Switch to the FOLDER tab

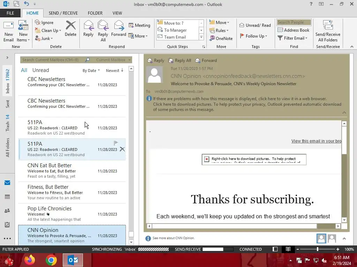(x=95, y=13)
